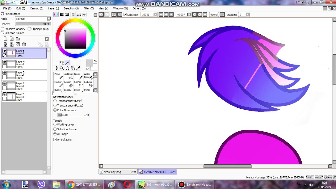Choose the Eraser tool
Image resolution: width=336 pixels, height=189 pixels.
69,84
